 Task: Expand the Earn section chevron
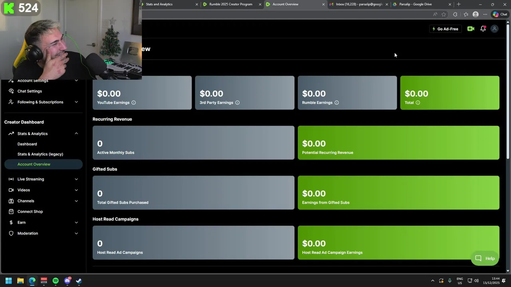pyautogui.click(x=76, y=222)
